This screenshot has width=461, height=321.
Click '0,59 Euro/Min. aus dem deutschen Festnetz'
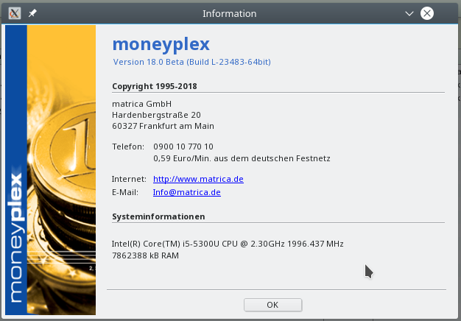242,158
